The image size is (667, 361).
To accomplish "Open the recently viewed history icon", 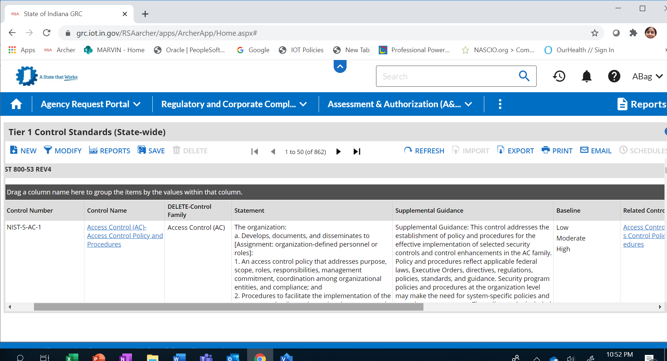I will [x=559, y=76].
